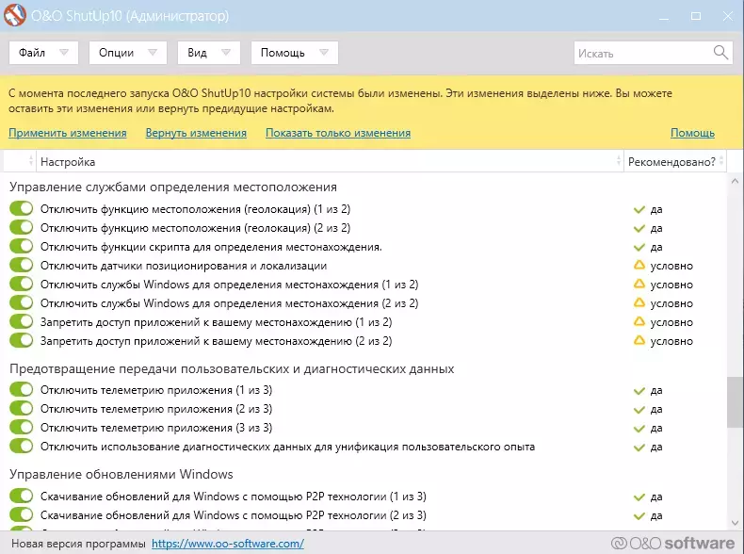Sort by Рекомендовано? column header

pyautogui.click(x=675, y=161)
